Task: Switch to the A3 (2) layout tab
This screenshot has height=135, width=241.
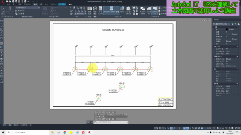Action: click(x=16, y=125)
